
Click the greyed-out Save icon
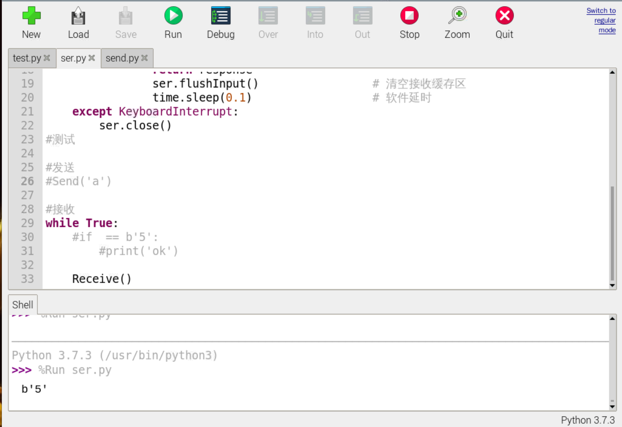pos(126,16)
